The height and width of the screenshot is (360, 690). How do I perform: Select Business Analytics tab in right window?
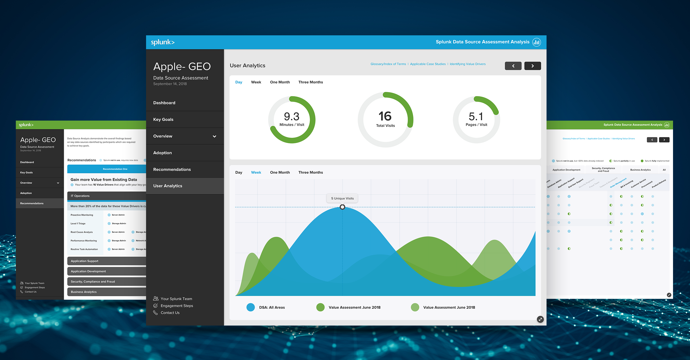[640, 170]
